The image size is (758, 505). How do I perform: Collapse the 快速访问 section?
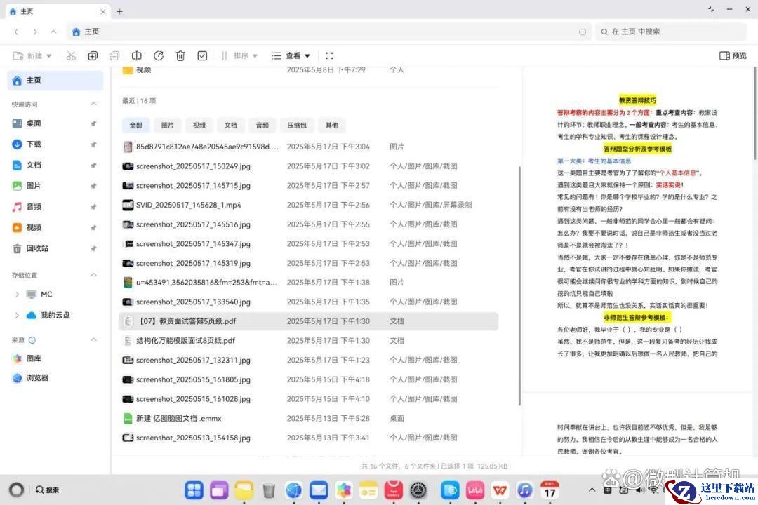(93, 104)
